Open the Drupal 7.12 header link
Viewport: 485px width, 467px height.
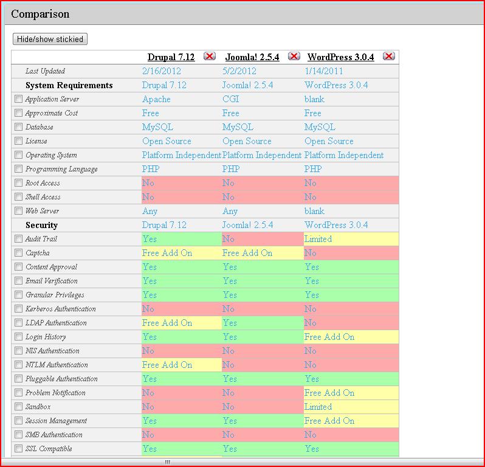tap(171, 57)
